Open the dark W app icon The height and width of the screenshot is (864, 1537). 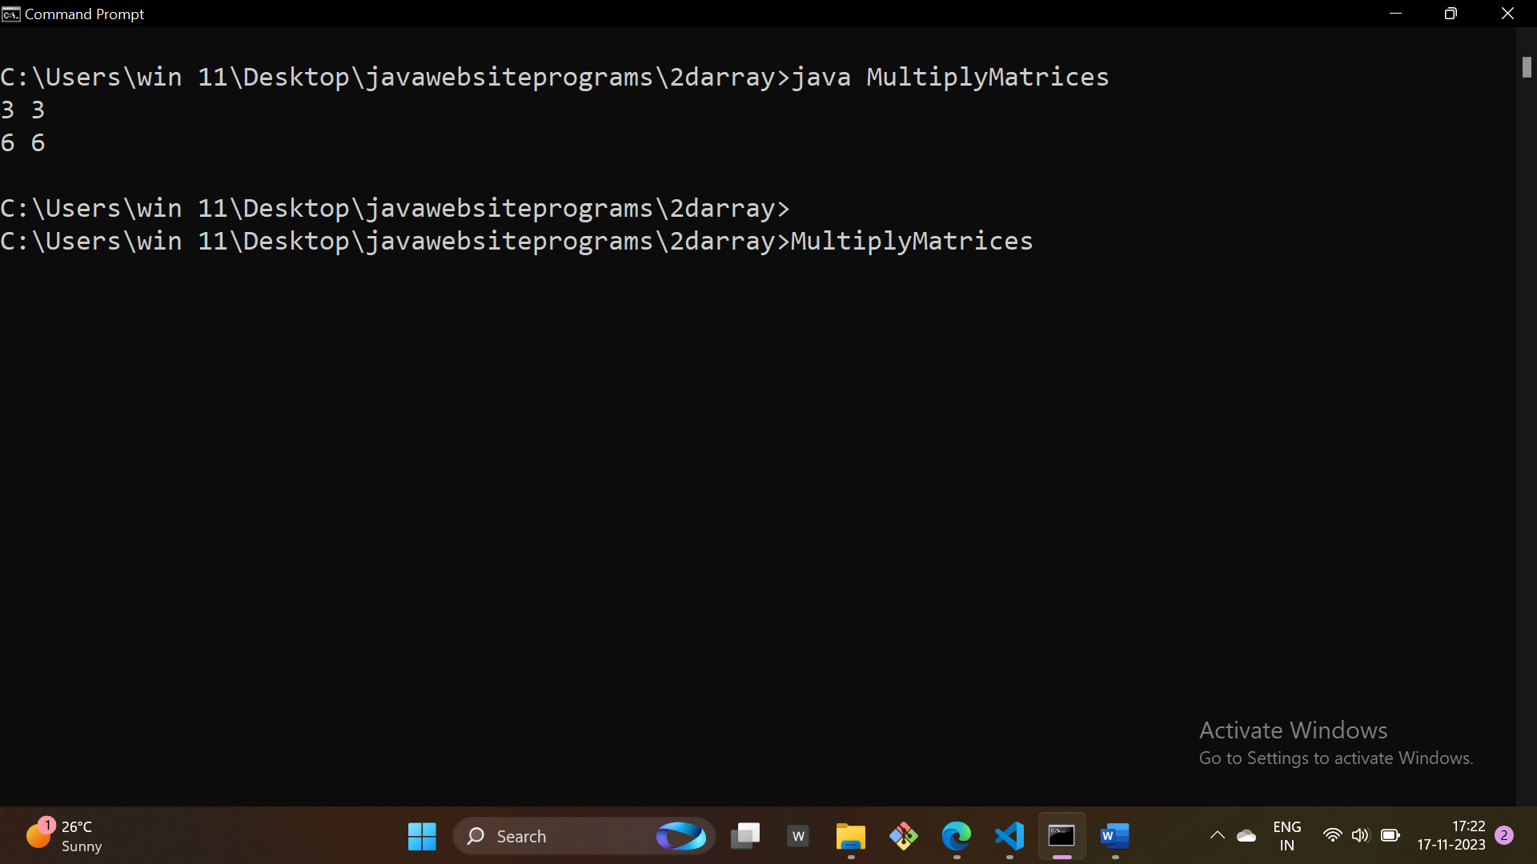pos(798,837)
